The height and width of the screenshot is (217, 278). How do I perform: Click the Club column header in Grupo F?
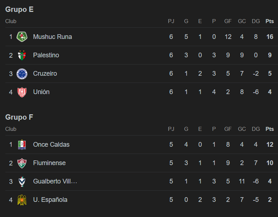tap(11, 129)
